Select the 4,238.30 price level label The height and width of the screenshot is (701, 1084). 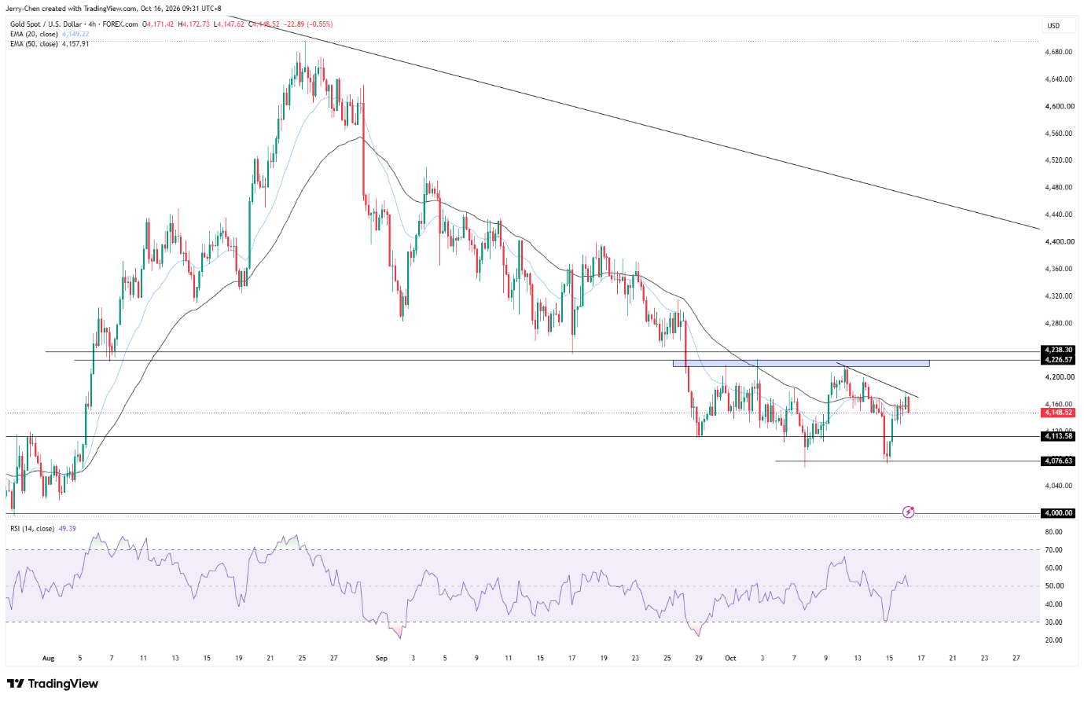click(x=1059, y=350)
